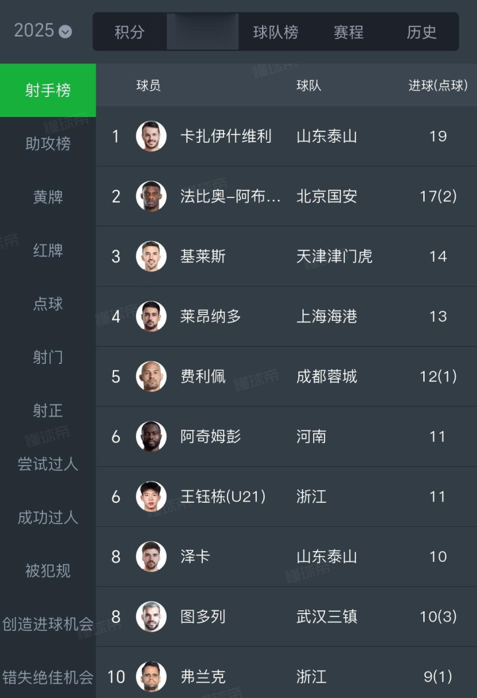Switch to the 球队榜 tab
The width and height of the screenshot is (477, 698).
[x=275, y=32]
